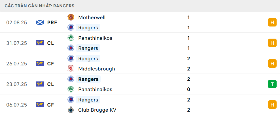Screen dimensions: 280x115
Task: Click the Scotland flag icon next to PRE
Action: (x=40, y=22)
